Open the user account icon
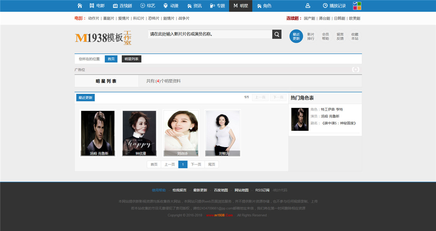This screenshot has width=436, height=231. tap(308, 6)
